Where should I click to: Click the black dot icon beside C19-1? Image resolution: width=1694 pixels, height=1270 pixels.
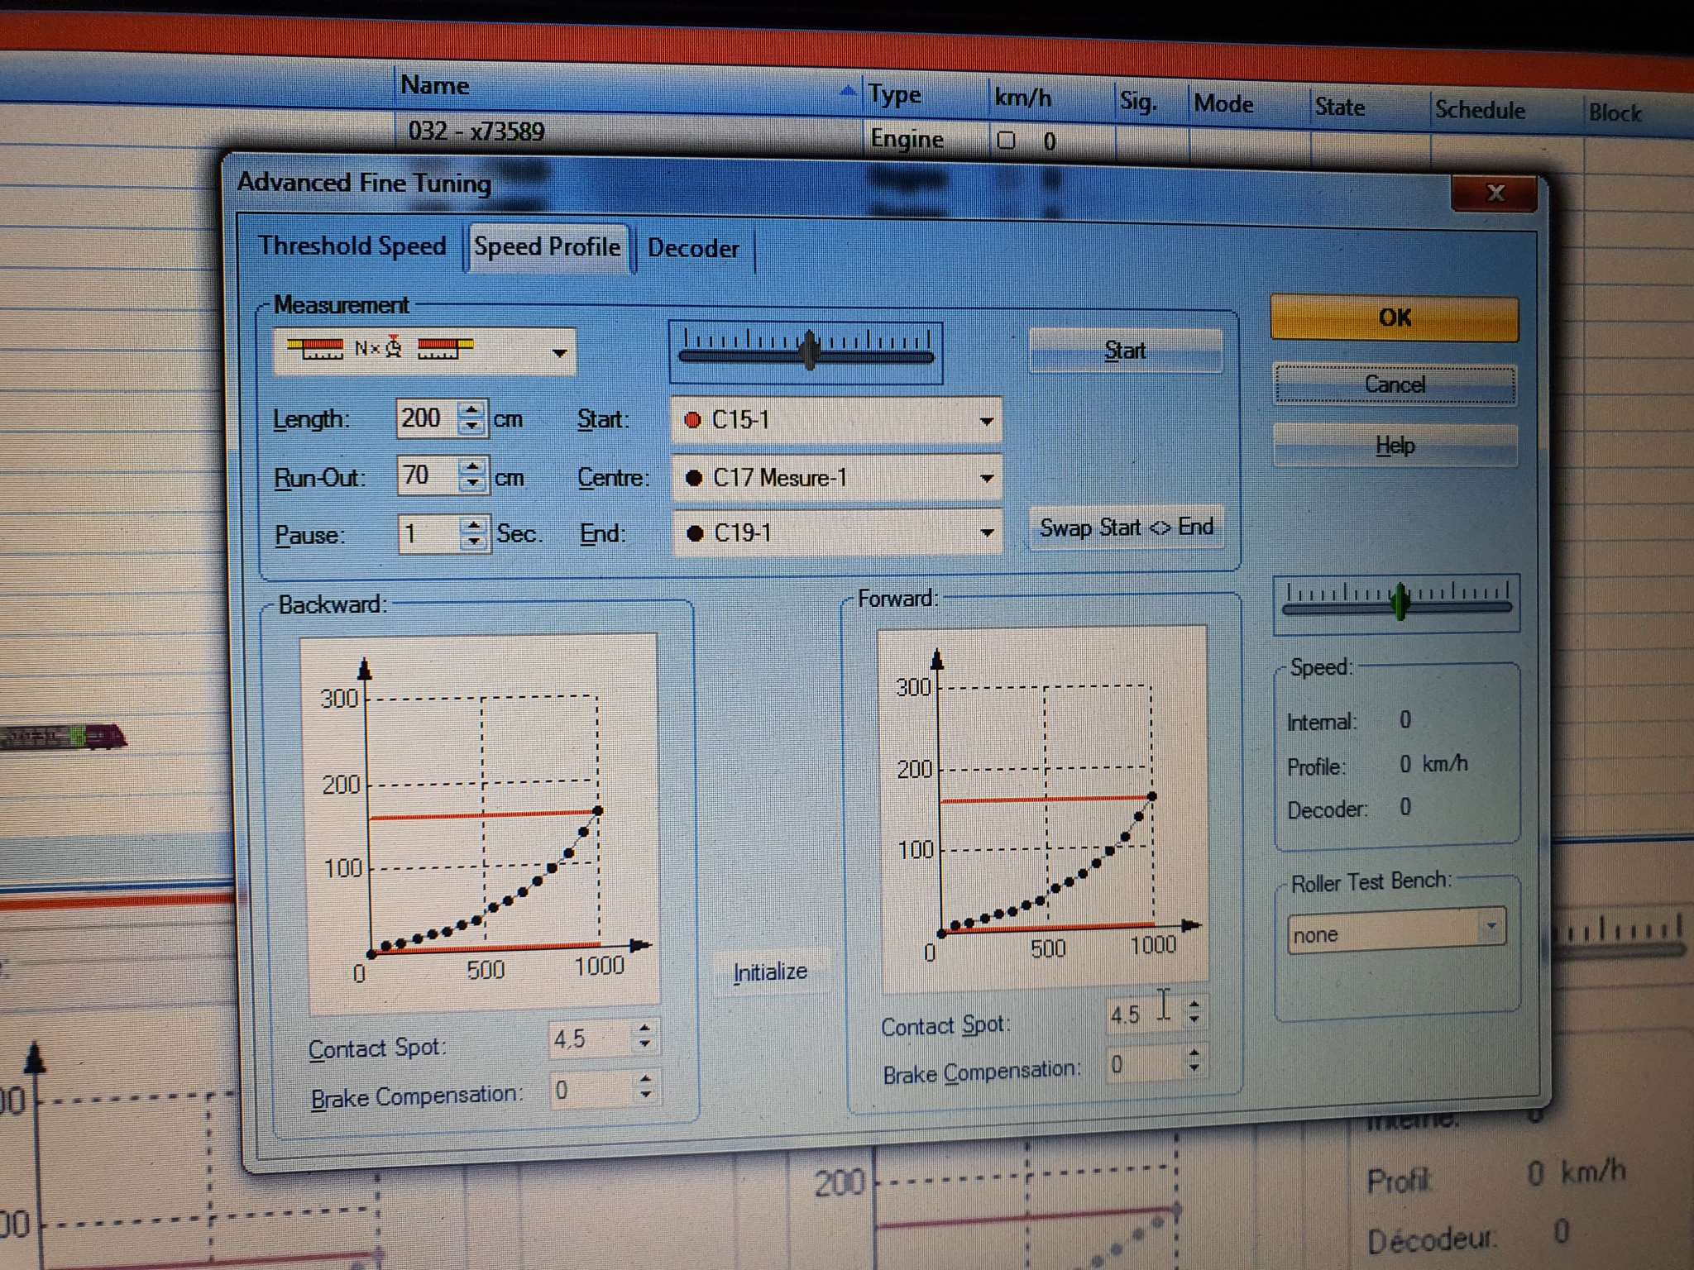pyautogui.click(x=695, y=533)
